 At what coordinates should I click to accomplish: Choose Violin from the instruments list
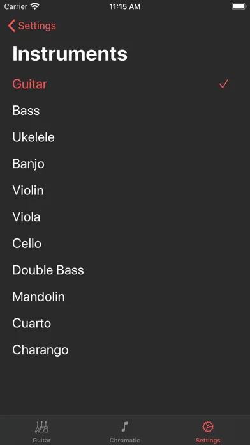(x=125, y=191)
